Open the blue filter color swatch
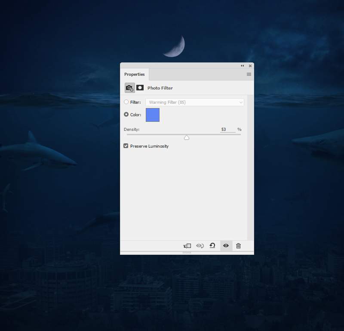Viewport: 344px width, 331px height. click(x=153, y=115)
